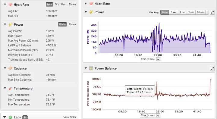Open the Time (h:m:s) dropdown under Power chart

(158, 59)
